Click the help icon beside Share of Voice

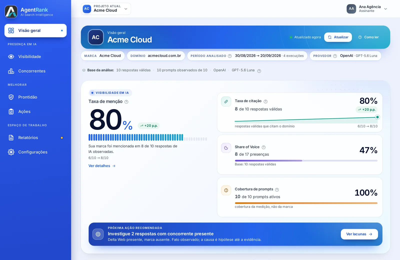[263, 147]
